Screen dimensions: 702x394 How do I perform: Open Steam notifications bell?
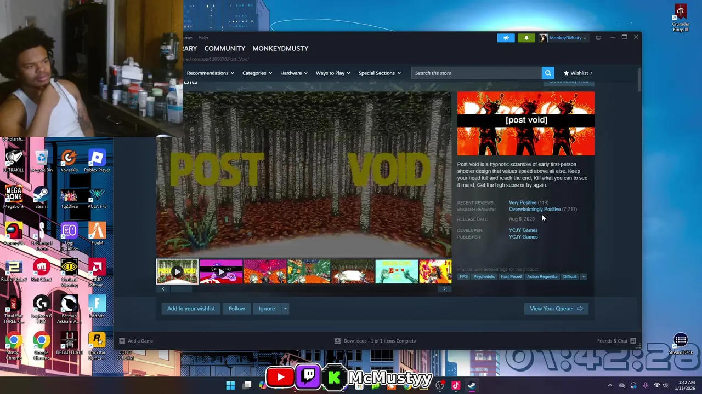point(526,38)
